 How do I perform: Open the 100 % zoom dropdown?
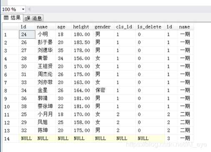coord(23,9)
